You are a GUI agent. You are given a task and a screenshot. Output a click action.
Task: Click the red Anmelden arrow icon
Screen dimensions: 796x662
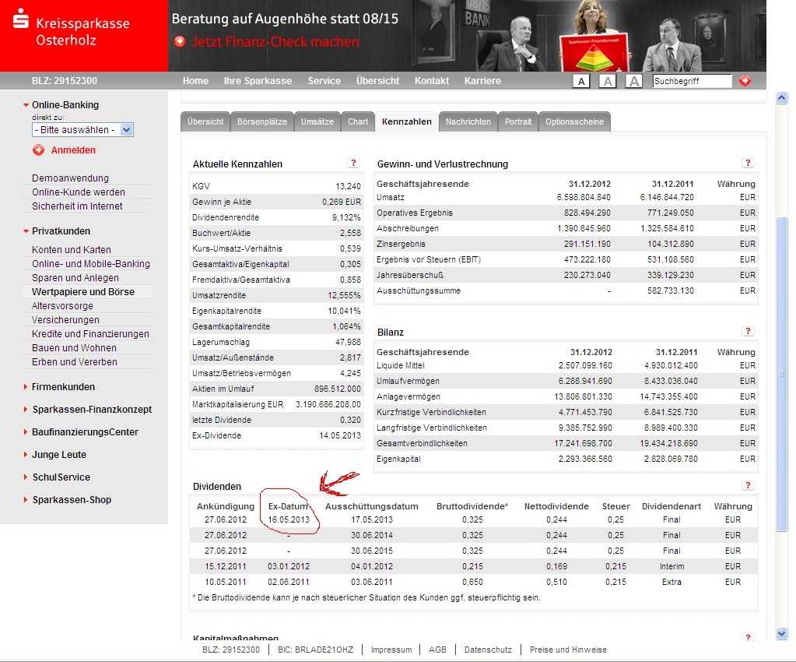39,150
